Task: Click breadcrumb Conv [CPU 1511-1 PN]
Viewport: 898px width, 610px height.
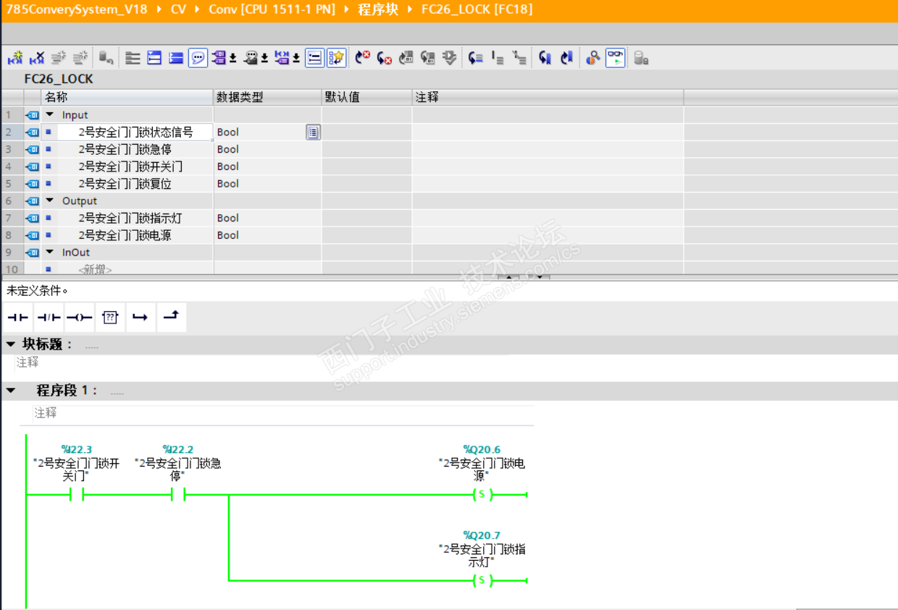Action: (x=272, y=9)
